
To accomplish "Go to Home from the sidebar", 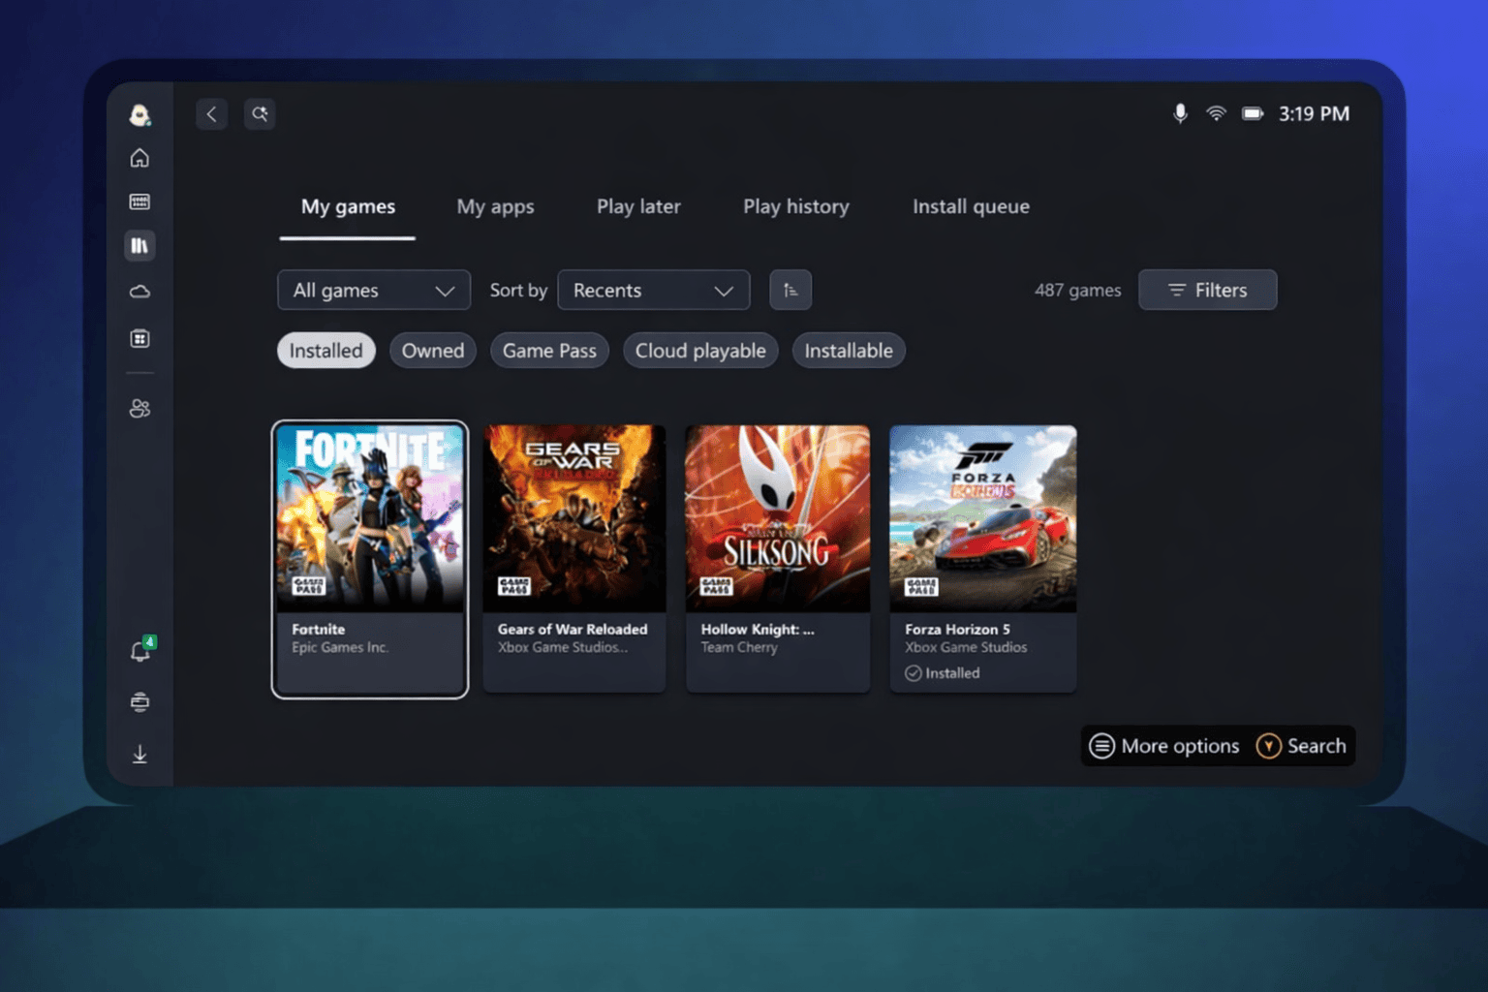I will (x=139, y=158).
